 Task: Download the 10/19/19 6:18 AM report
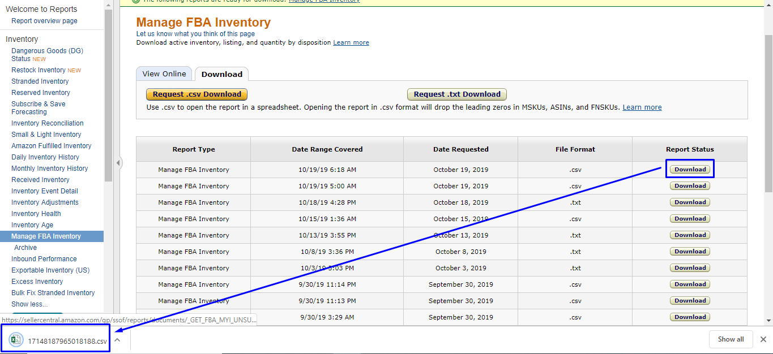(690, 169)
